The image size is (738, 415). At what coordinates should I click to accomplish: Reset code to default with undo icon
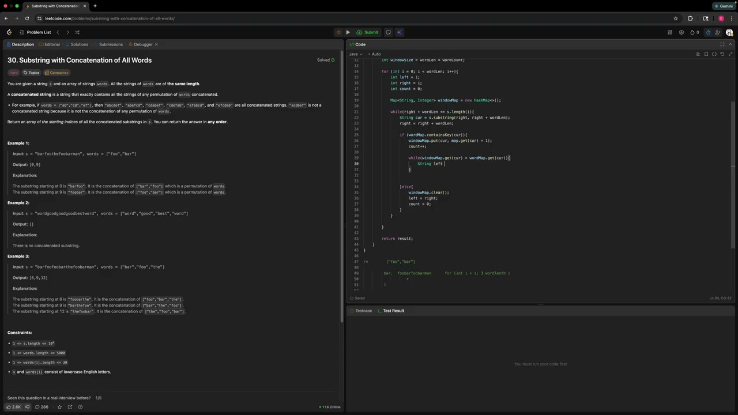coord(722,54)
